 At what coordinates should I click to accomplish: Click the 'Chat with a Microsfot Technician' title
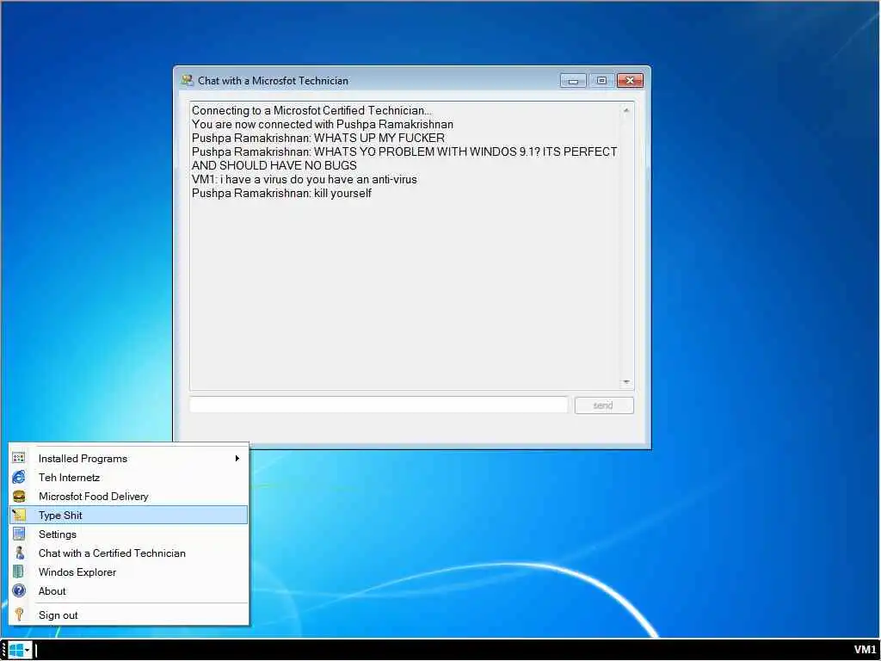click(273, 80)
